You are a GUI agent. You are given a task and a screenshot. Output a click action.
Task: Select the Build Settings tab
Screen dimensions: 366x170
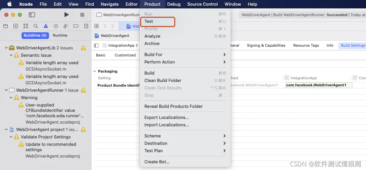pos(353,45)
